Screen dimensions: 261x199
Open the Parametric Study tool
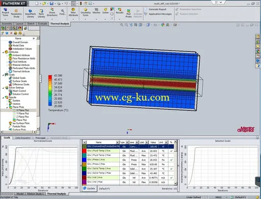point(16,13)
